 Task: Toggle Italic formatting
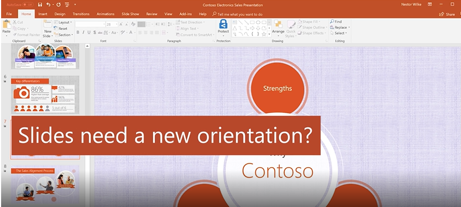[x=83, y=33]
